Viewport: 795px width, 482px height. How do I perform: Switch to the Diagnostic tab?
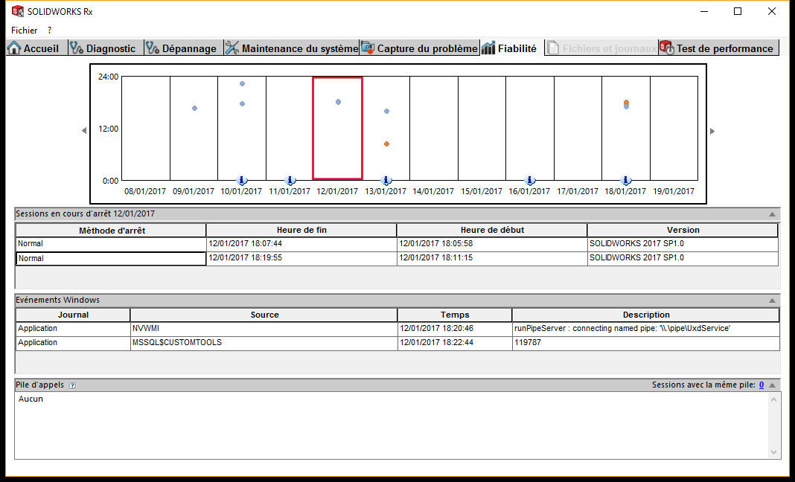[103, 48]
